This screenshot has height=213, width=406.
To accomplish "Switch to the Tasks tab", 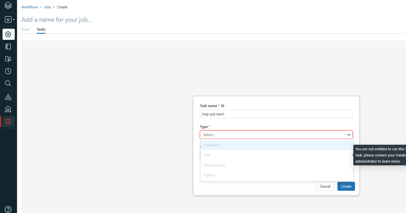I will (41, 29).
